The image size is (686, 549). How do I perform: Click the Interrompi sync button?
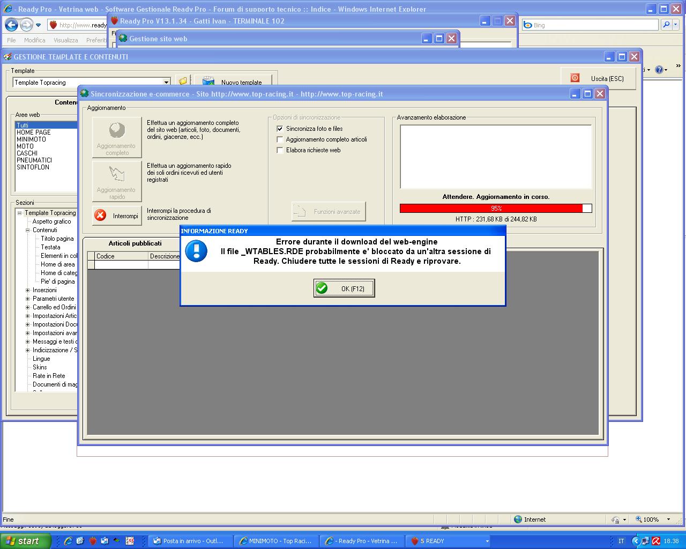click(x=117, y=216)
